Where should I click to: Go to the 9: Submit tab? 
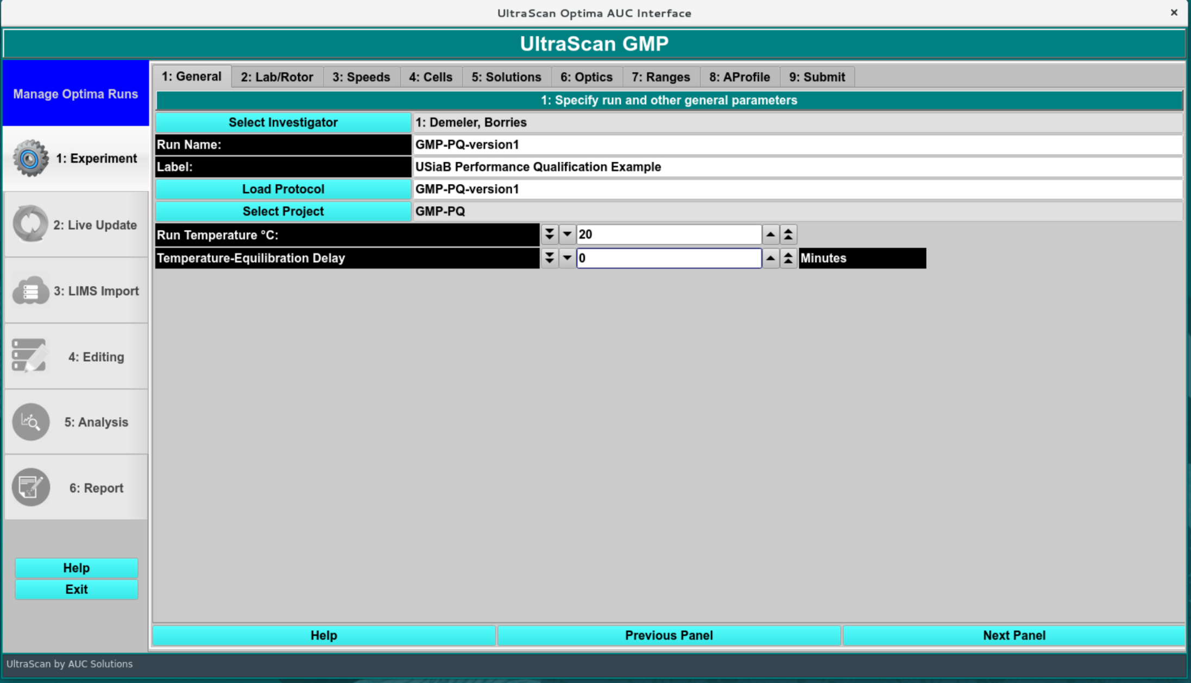(817, 77)
